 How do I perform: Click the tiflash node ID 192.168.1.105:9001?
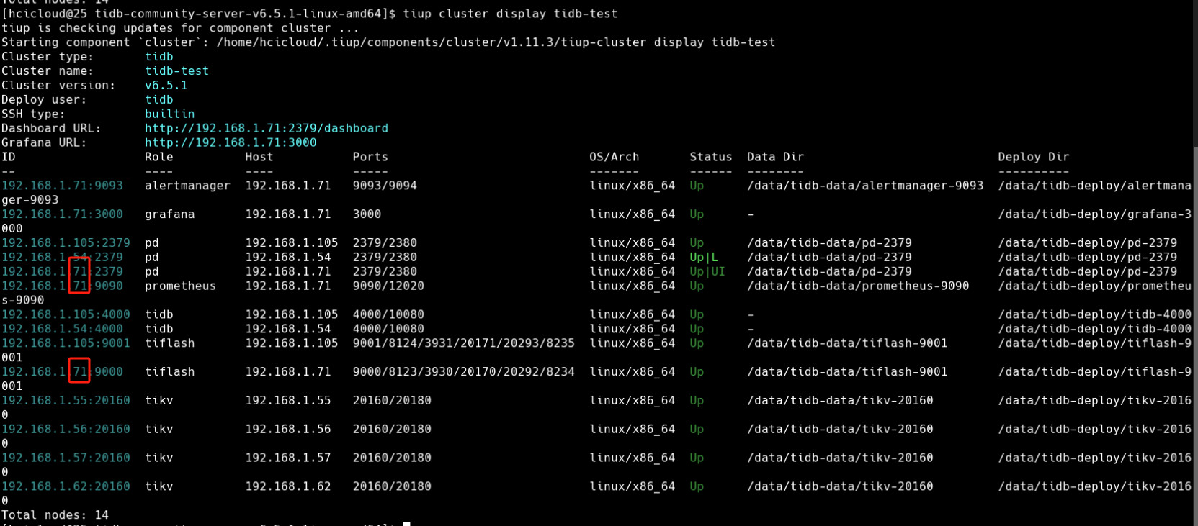tap(66, 343)
